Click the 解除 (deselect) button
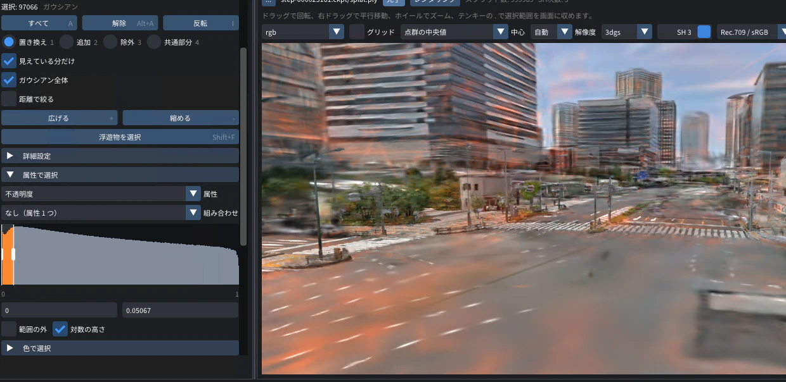 pyautogui.click(x=120, y=23)
